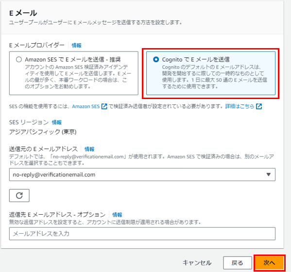Click external link icon beside Amazon SES link

104,106
